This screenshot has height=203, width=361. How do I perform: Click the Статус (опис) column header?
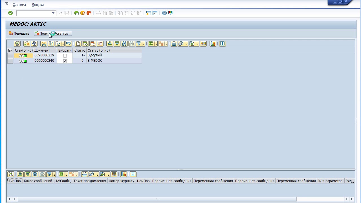[114, 50]
